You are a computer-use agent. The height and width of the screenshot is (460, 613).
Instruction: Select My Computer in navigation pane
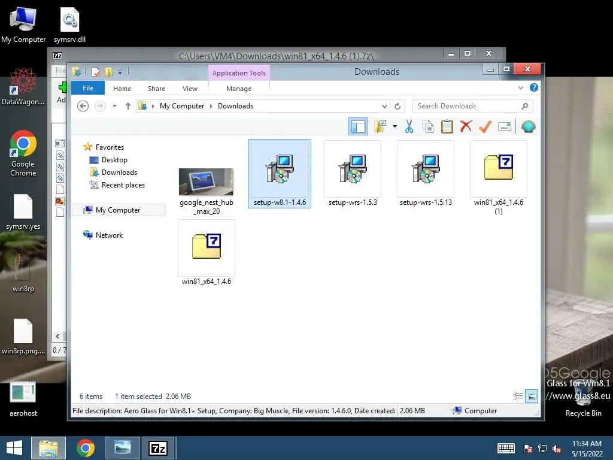pyautogui.click(x=119, y=210)
